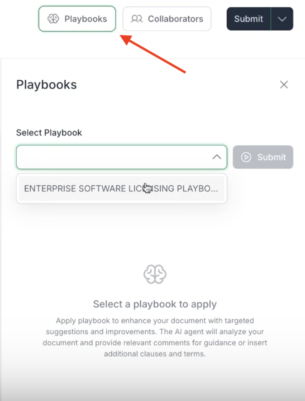The height and width of the screenshot is (401, 305).
Task: Click the green divider inside Submit split button
Action: pos(271,19)
